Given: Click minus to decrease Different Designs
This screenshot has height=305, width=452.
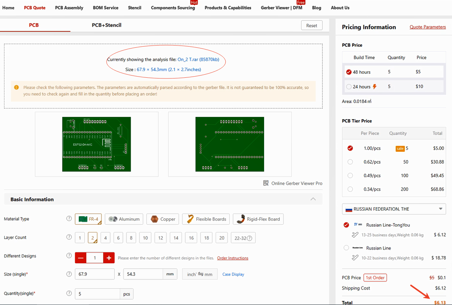Looking at the screenshot, I should [81, 258].
